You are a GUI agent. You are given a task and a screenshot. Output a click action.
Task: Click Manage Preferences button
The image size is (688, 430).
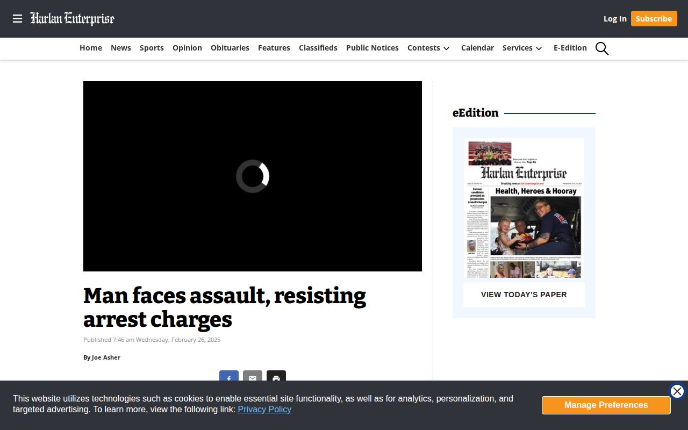coord(606,405)
